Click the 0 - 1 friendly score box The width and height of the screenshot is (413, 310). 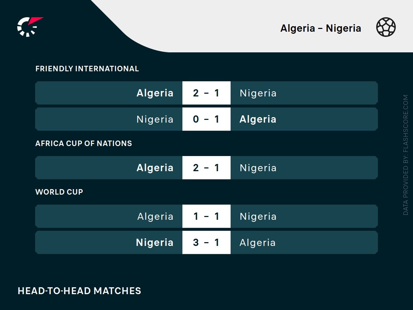[x=206, y=119]
